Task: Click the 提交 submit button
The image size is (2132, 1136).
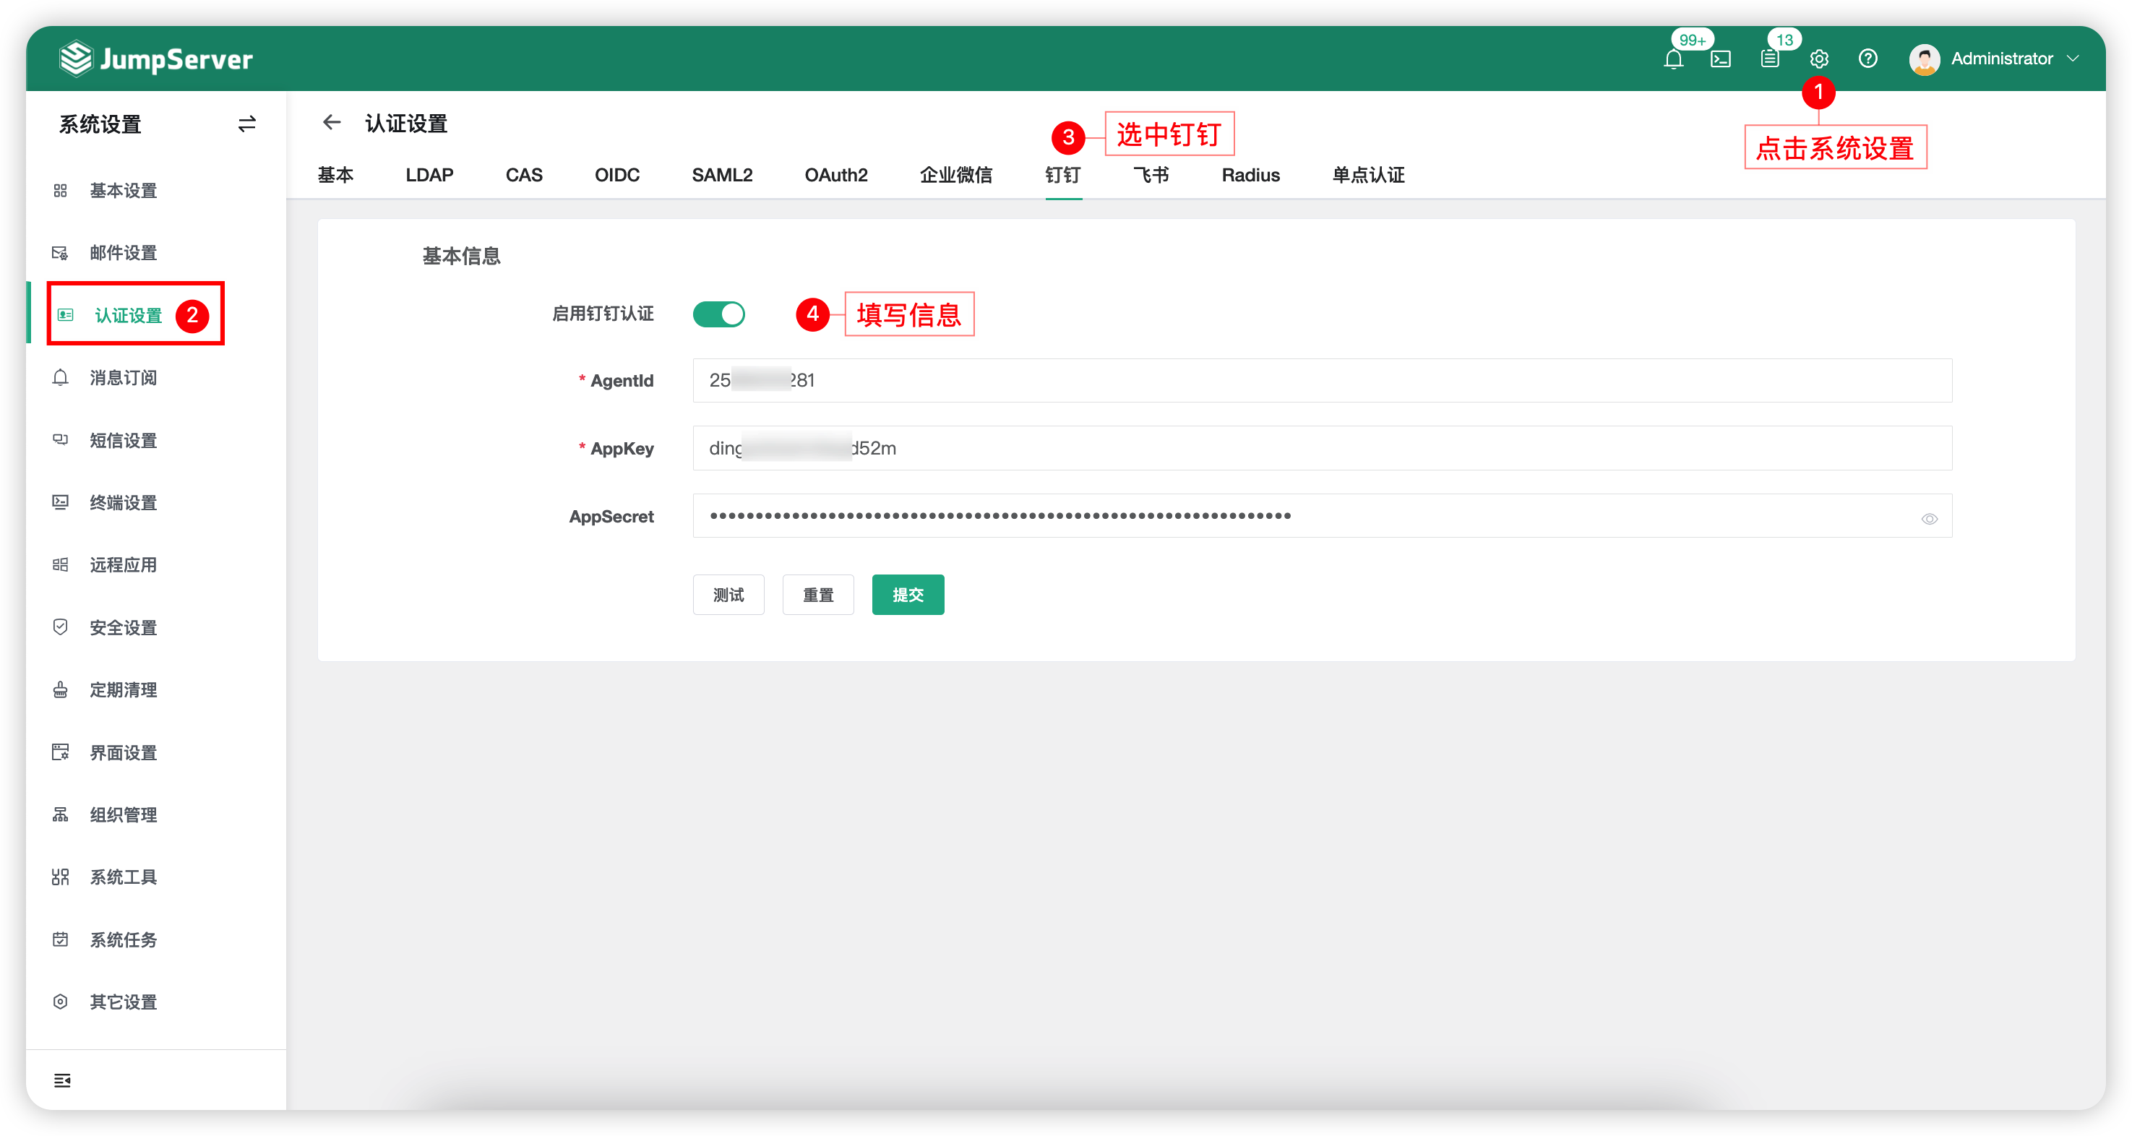Action: 907,595
